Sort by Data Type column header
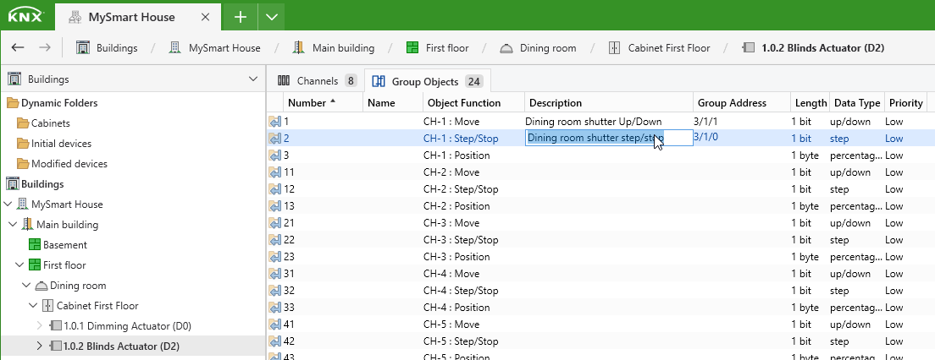 857,102
